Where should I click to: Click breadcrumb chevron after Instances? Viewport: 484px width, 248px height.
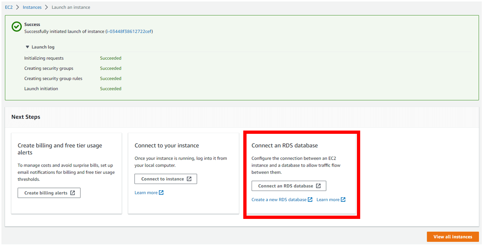point(46,7)
